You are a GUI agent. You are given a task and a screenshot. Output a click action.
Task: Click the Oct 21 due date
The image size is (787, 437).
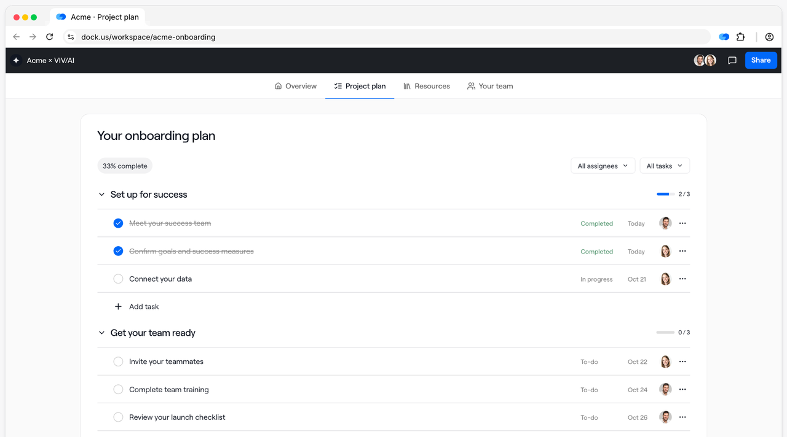click(637, 279)
